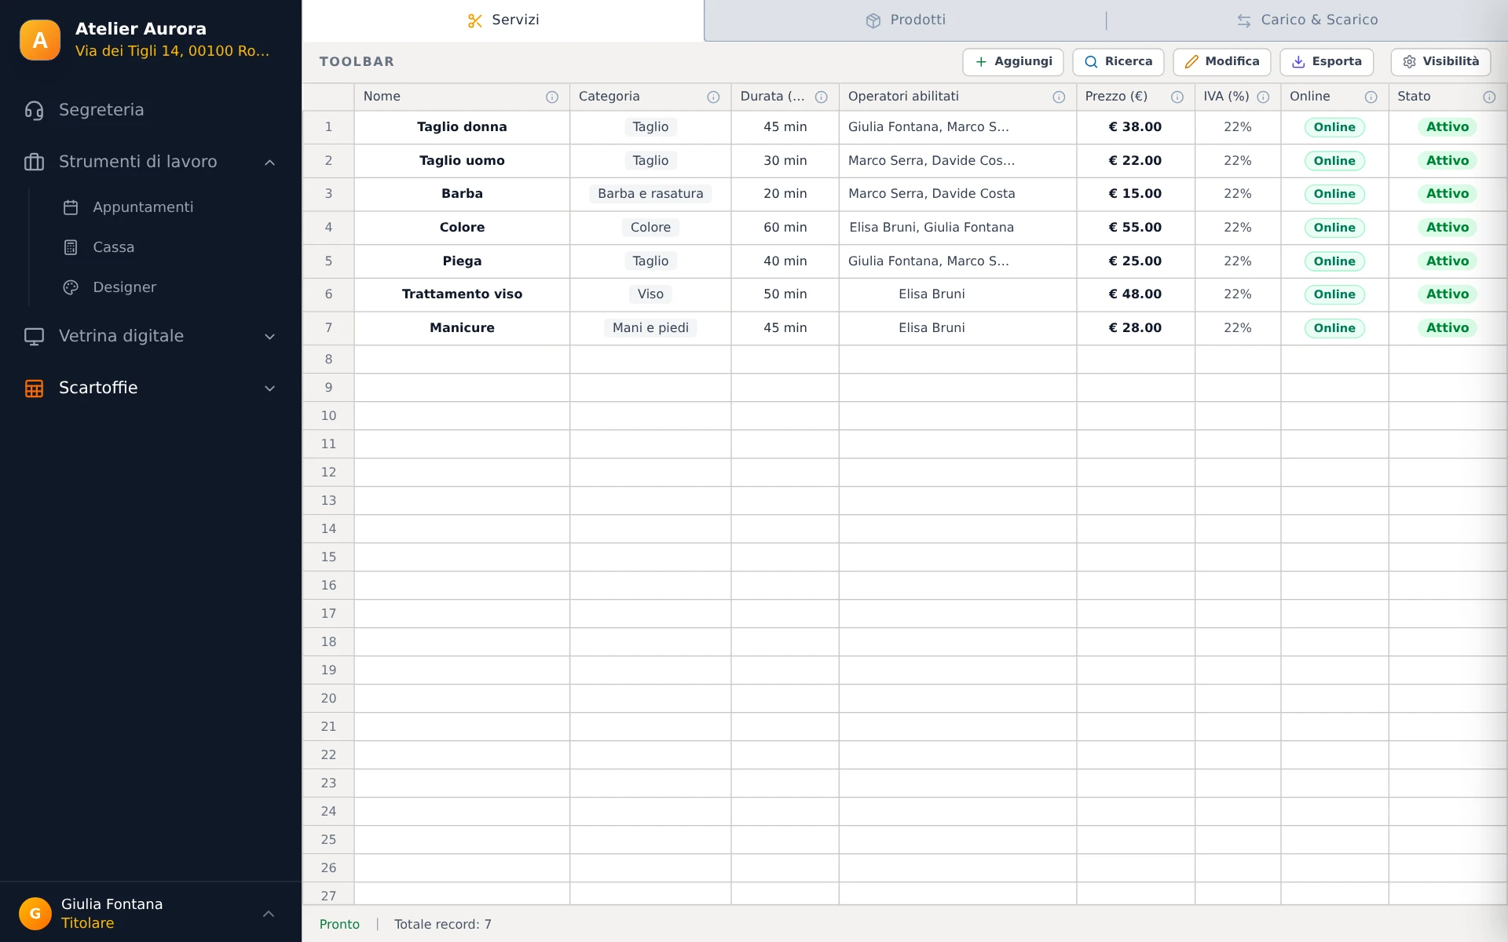Toggle Attivo status for Colore row

1447,228
